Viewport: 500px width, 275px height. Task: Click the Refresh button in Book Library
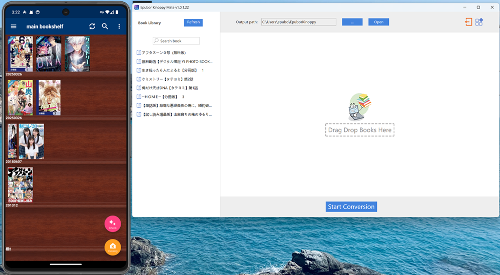[x=193, y=22]
